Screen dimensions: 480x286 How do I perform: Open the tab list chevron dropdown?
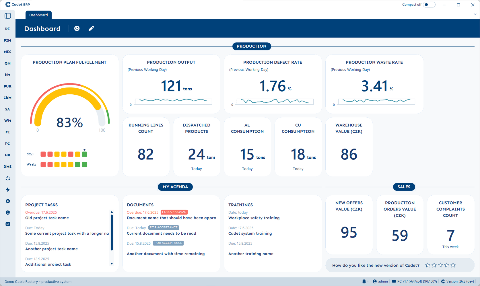pos(475,14)
